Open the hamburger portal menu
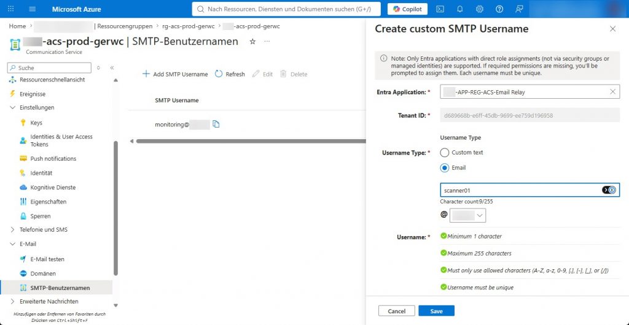 pos(33,9)
